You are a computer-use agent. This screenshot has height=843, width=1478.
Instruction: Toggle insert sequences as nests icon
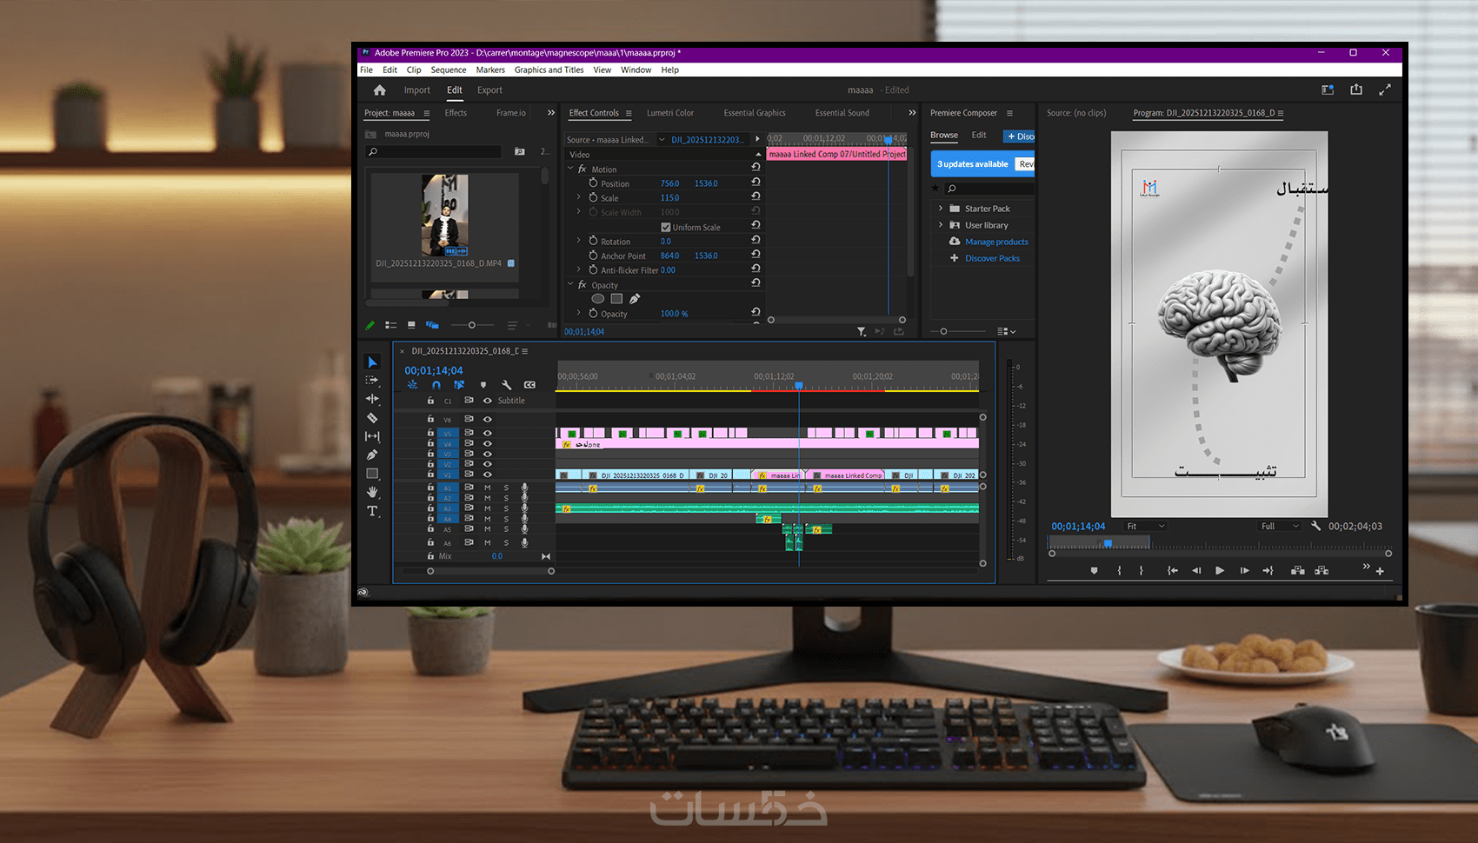pos(412,385)
